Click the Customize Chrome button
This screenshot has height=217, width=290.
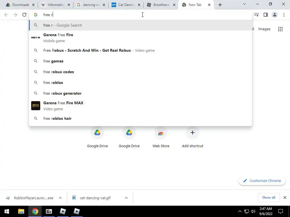(x=262, y=181)
